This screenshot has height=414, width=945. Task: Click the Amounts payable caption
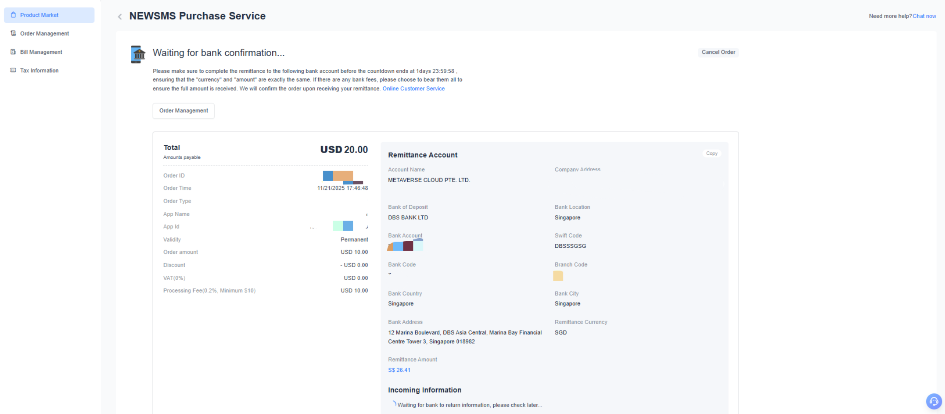(x=182, y=157)
